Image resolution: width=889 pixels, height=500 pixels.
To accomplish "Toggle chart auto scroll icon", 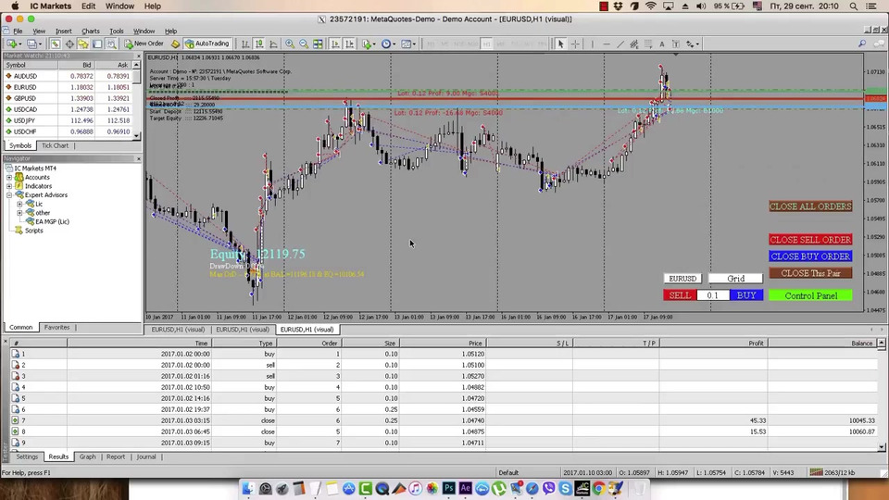I will (335, 44).
